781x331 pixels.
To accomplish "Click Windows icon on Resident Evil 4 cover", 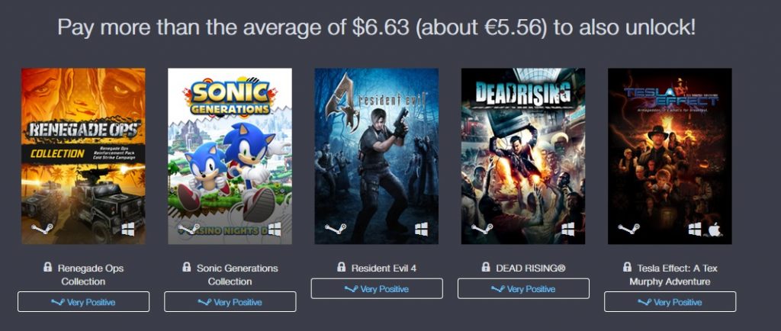I will pyautogui.click(x=421, y=228).
